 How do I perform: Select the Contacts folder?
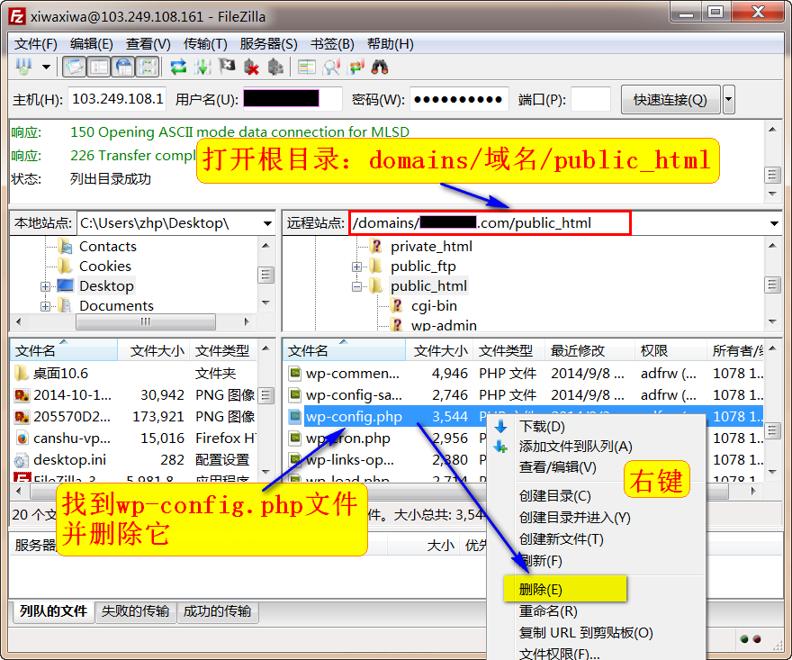pyautogui.click(x=108, y=247)
